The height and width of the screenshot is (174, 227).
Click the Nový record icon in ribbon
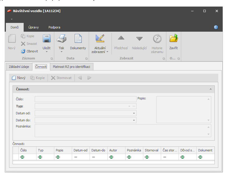click(x=12, y=38)
